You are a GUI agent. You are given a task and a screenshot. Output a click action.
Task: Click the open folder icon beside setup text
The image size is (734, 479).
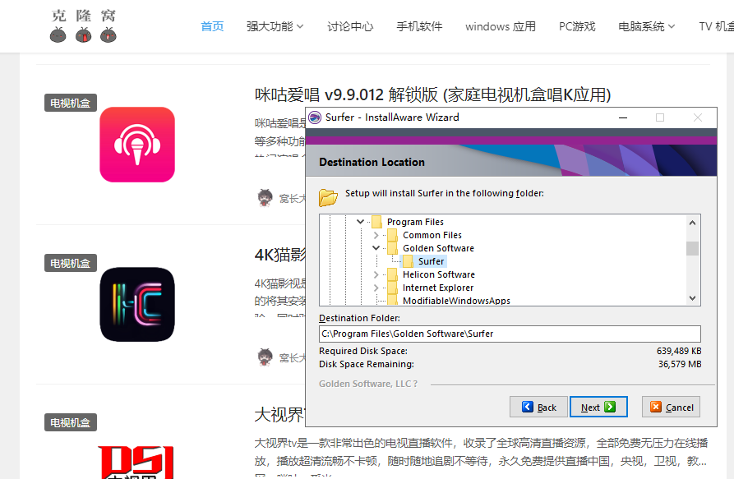coord(328,197)
